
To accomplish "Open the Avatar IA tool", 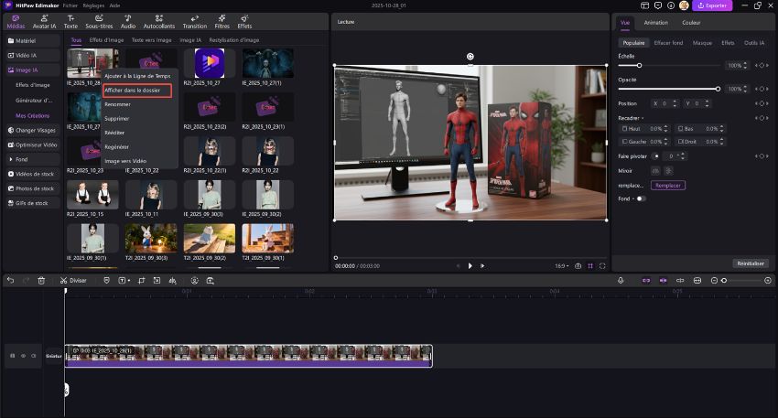I will point(42,20).
